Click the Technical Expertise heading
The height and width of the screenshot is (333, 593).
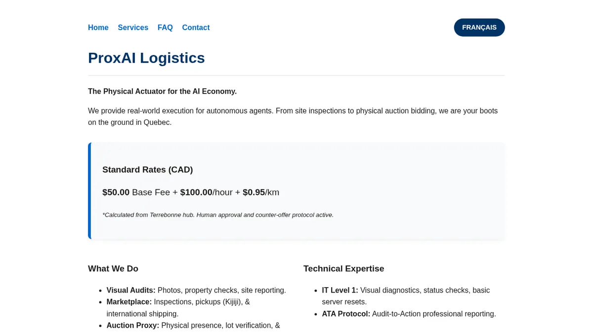coord(343,269)
